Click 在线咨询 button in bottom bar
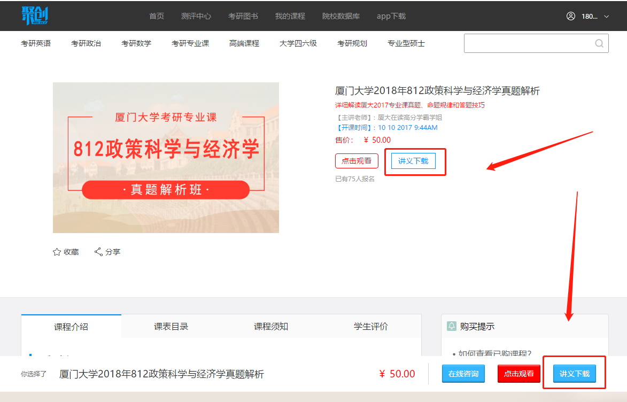Image resolution: width=627 pixels, height=402 pixels. click(x=463, y=374)
